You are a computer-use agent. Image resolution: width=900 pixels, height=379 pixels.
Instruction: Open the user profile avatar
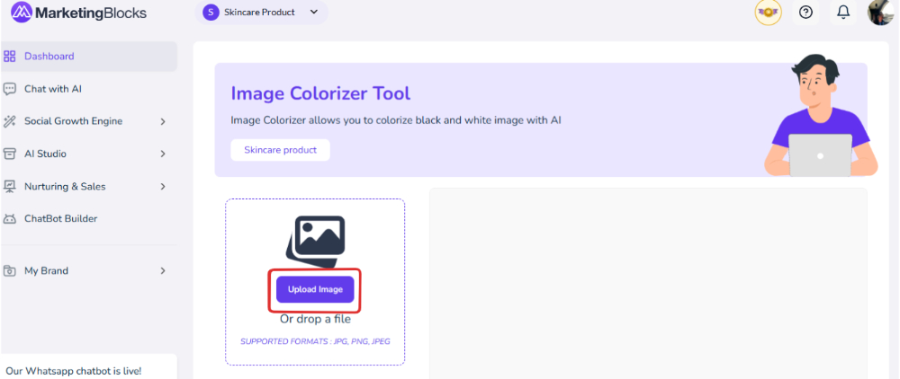tap(879, 13)
